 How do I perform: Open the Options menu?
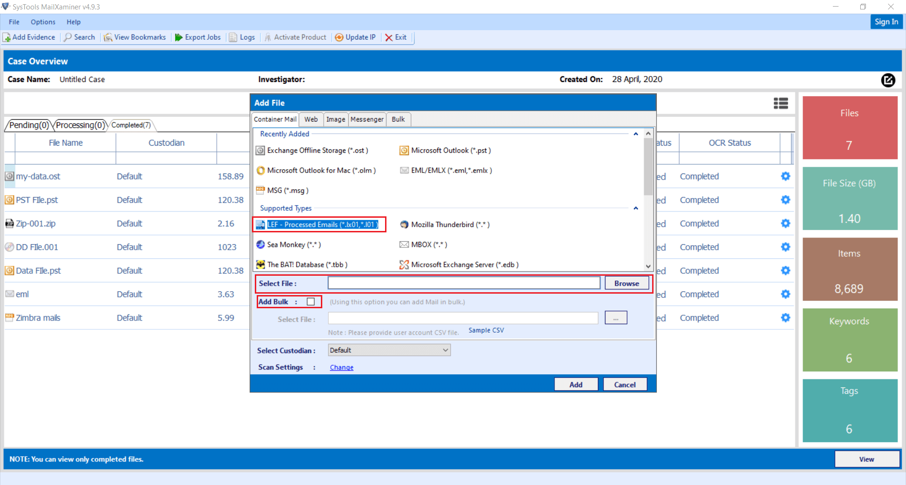tap(43, 22)
